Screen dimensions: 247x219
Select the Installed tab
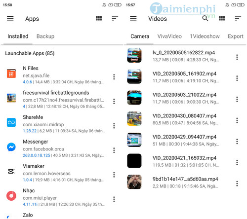point(18,36)
